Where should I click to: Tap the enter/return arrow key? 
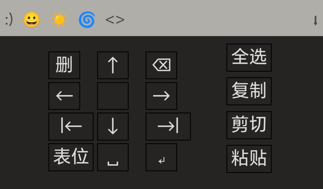(x=161, y=157)
